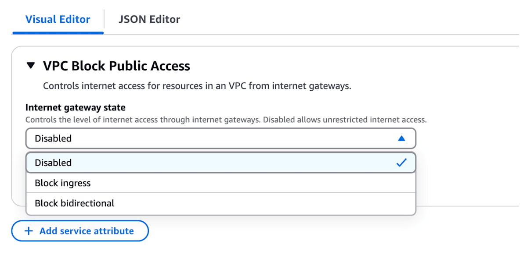Switch to the JSON Editor tab
The width and height of the screenshot is (527, 255).
click(x=148, y=19)
